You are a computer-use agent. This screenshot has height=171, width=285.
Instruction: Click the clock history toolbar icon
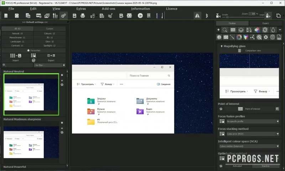(x=17, y=16)
